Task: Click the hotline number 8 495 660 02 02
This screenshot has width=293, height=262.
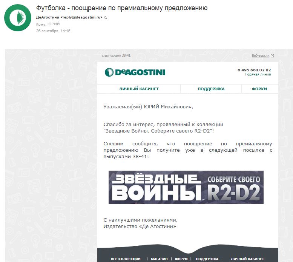Action: point(254,70)
